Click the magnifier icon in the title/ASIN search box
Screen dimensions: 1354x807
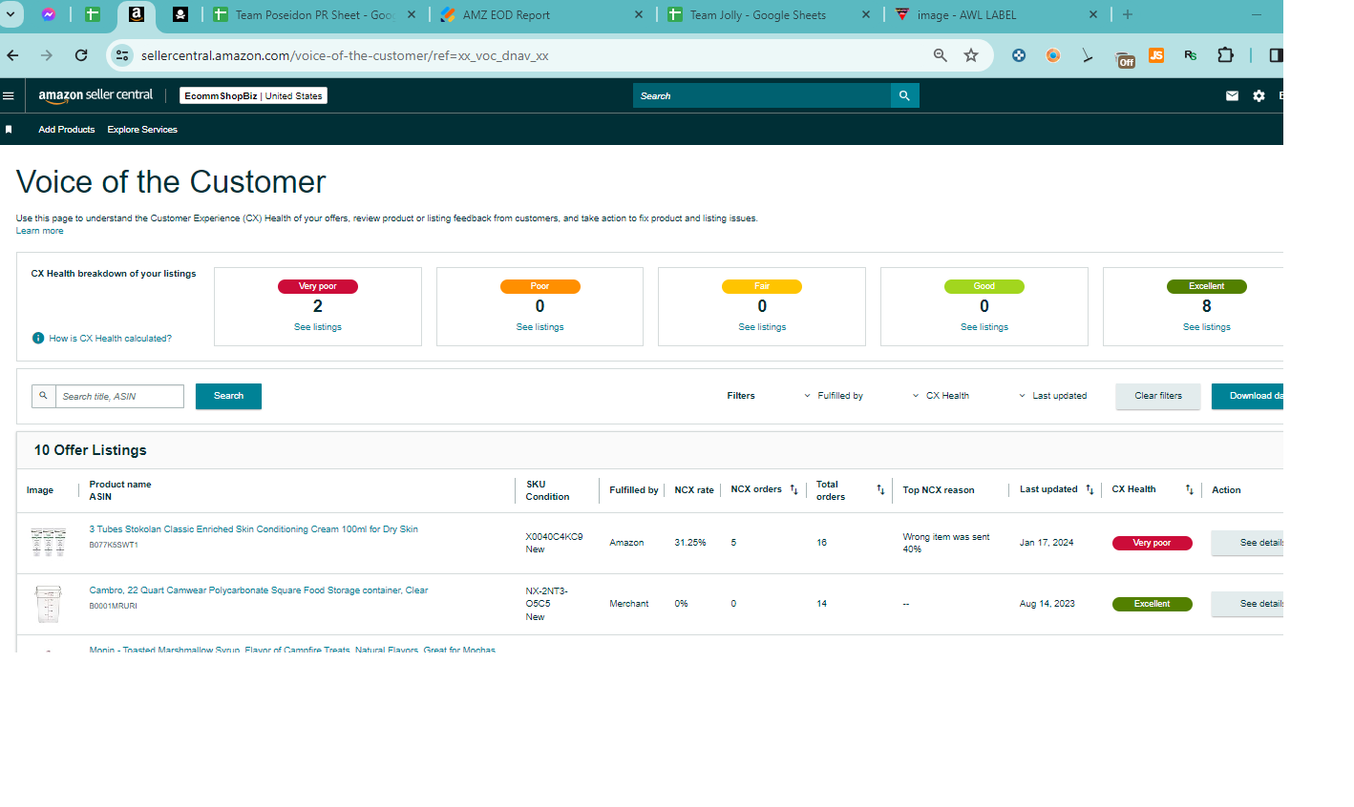[43, 396]
